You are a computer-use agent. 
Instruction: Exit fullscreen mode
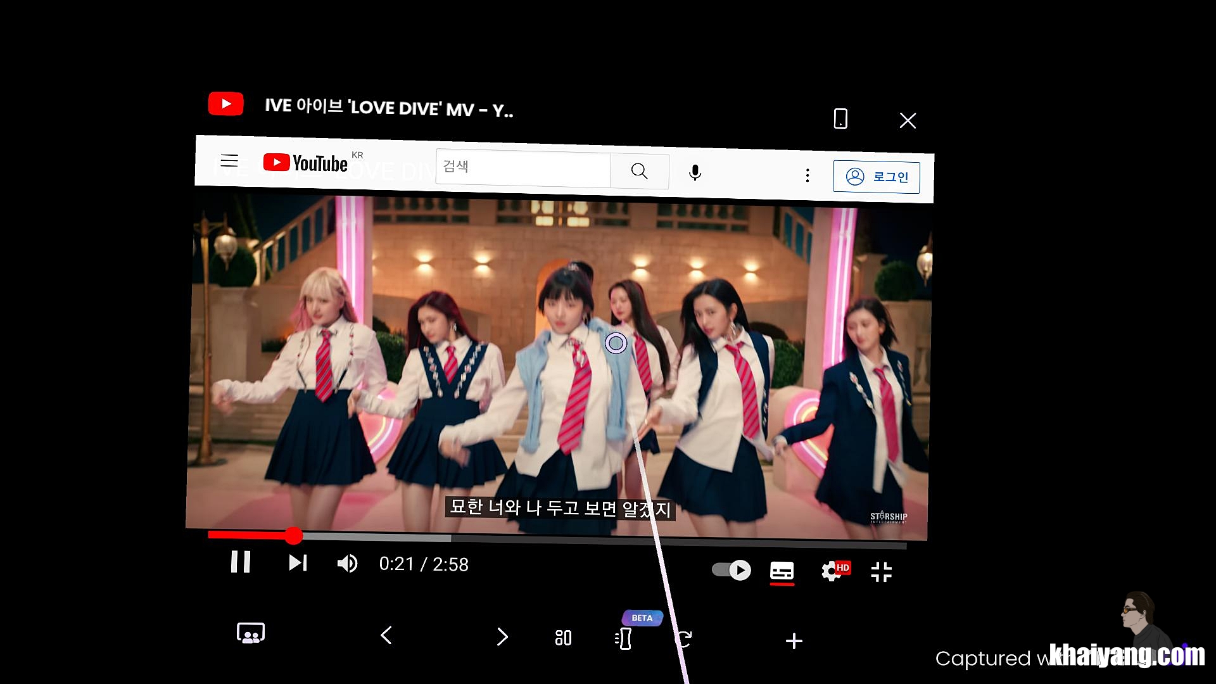pyautogui.click(x=881, y=572)
